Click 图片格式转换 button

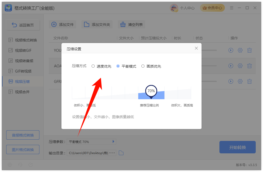23,149
